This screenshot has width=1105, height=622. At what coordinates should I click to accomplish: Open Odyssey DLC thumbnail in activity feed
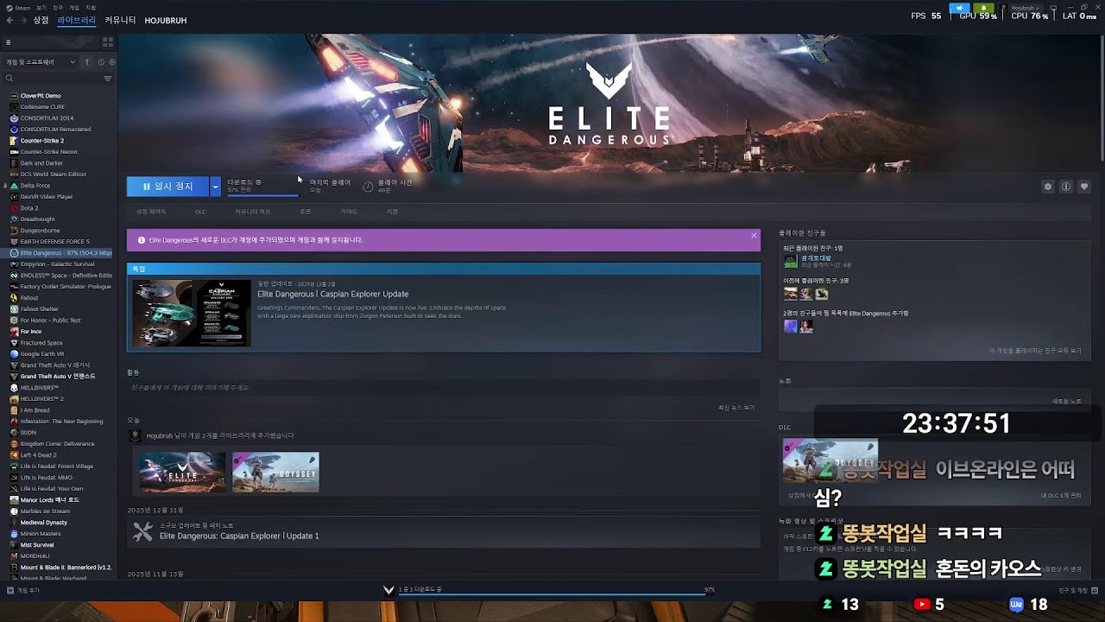pos(275,473)
